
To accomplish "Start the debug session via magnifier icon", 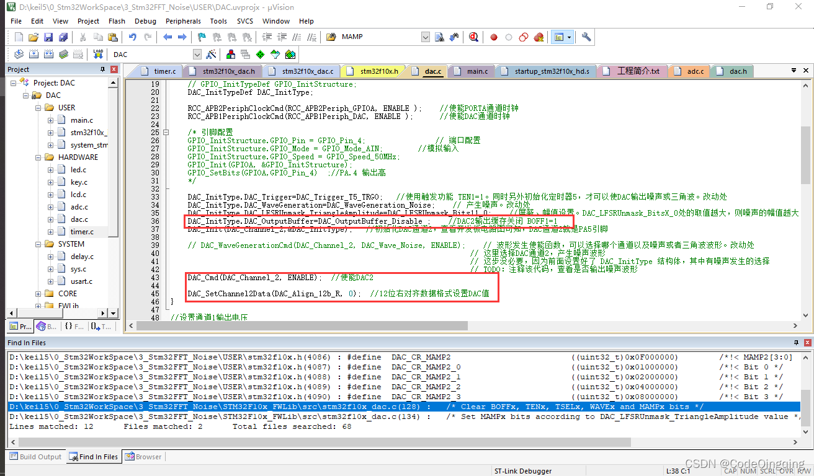I will tap(473, 37).
